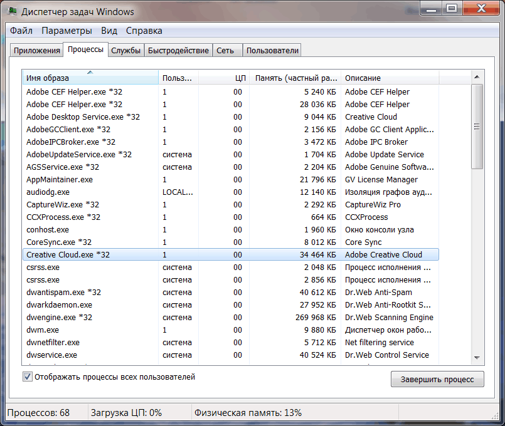Sort by Имя образа column header
This screenshot has width=505, height=426.
click(x=90, y=78)
